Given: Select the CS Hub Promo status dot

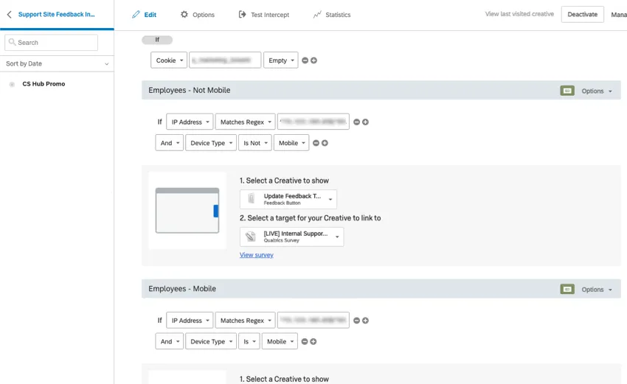Looking at the screenshot, I should coord(12,85).
